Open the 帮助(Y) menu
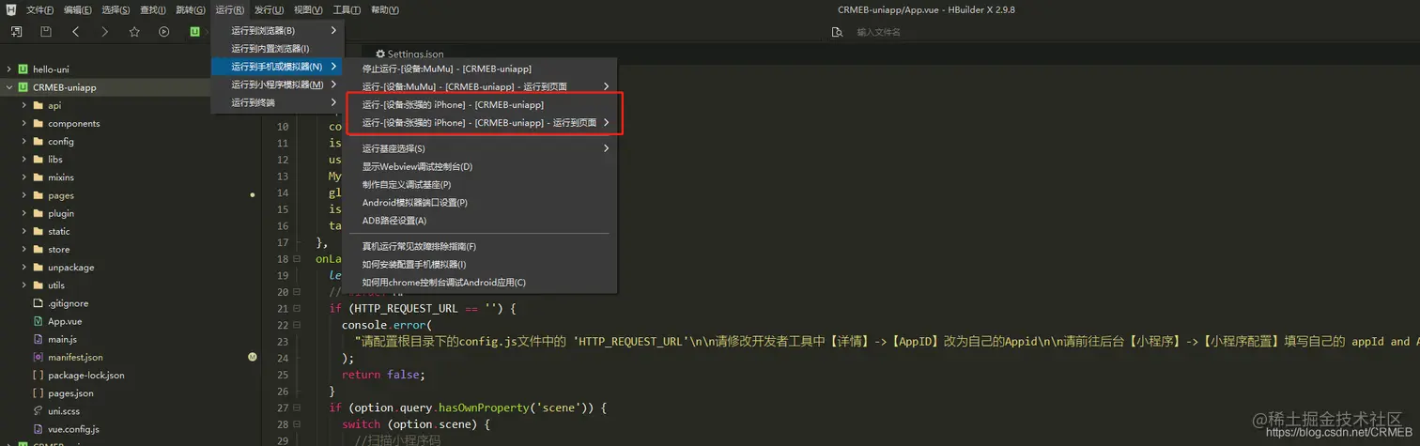The height and width of the screenshot is (446, 1420). click(x=385, y=9)
